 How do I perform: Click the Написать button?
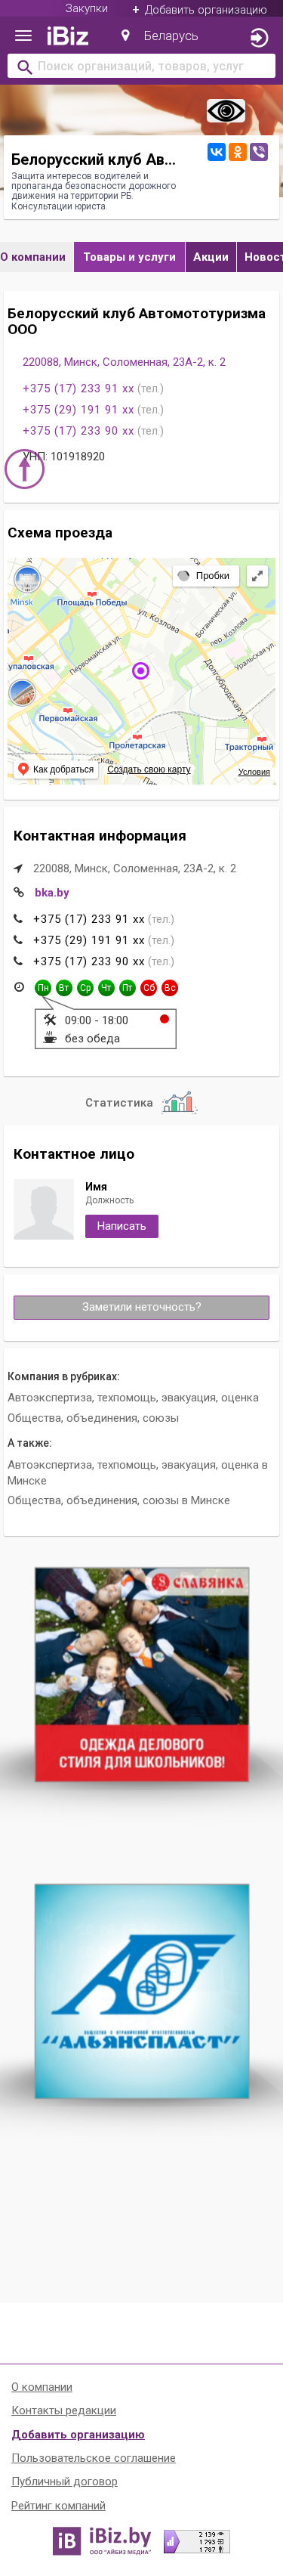point(121,1226)
